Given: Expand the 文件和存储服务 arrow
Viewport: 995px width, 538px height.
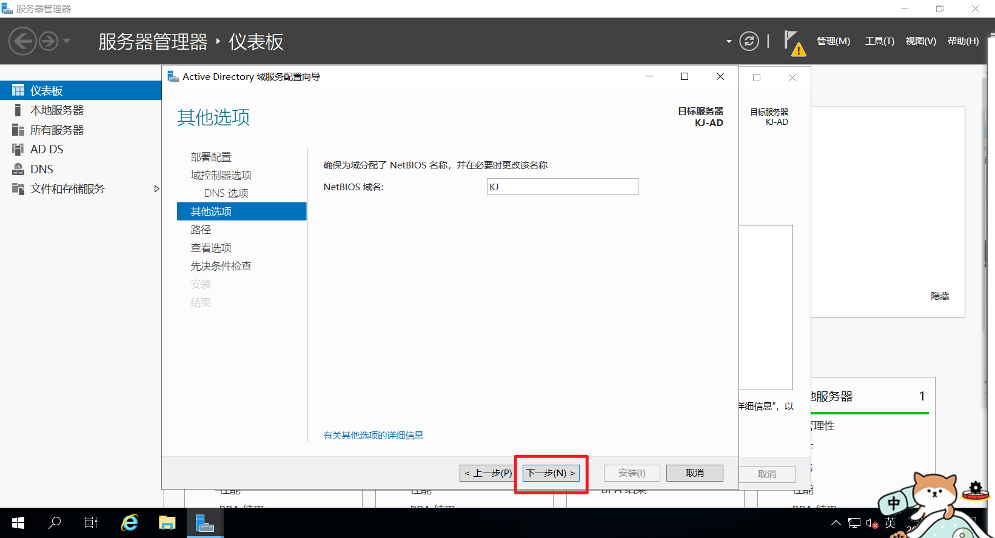Looking at the screenshot, I should coord(156,189).
